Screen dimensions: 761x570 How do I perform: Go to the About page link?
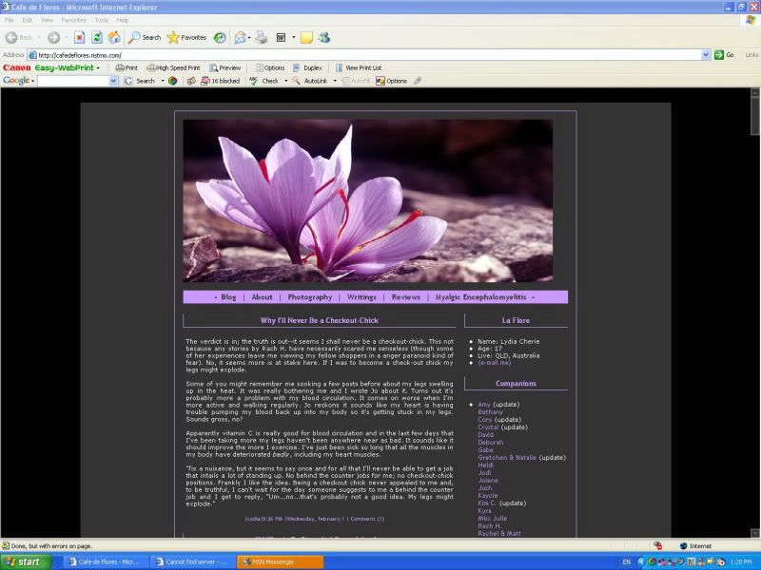point(263,297)
